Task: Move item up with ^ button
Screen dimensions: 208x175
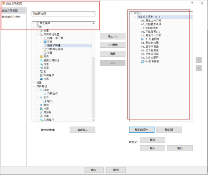Action: pos(199,60)
